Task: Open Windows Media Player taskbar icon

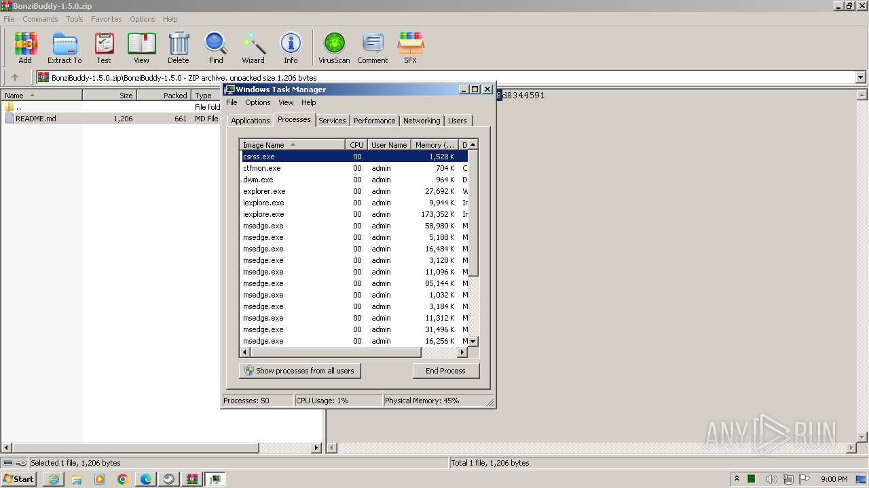Action: pyautogui.click(x=100, y=479)
